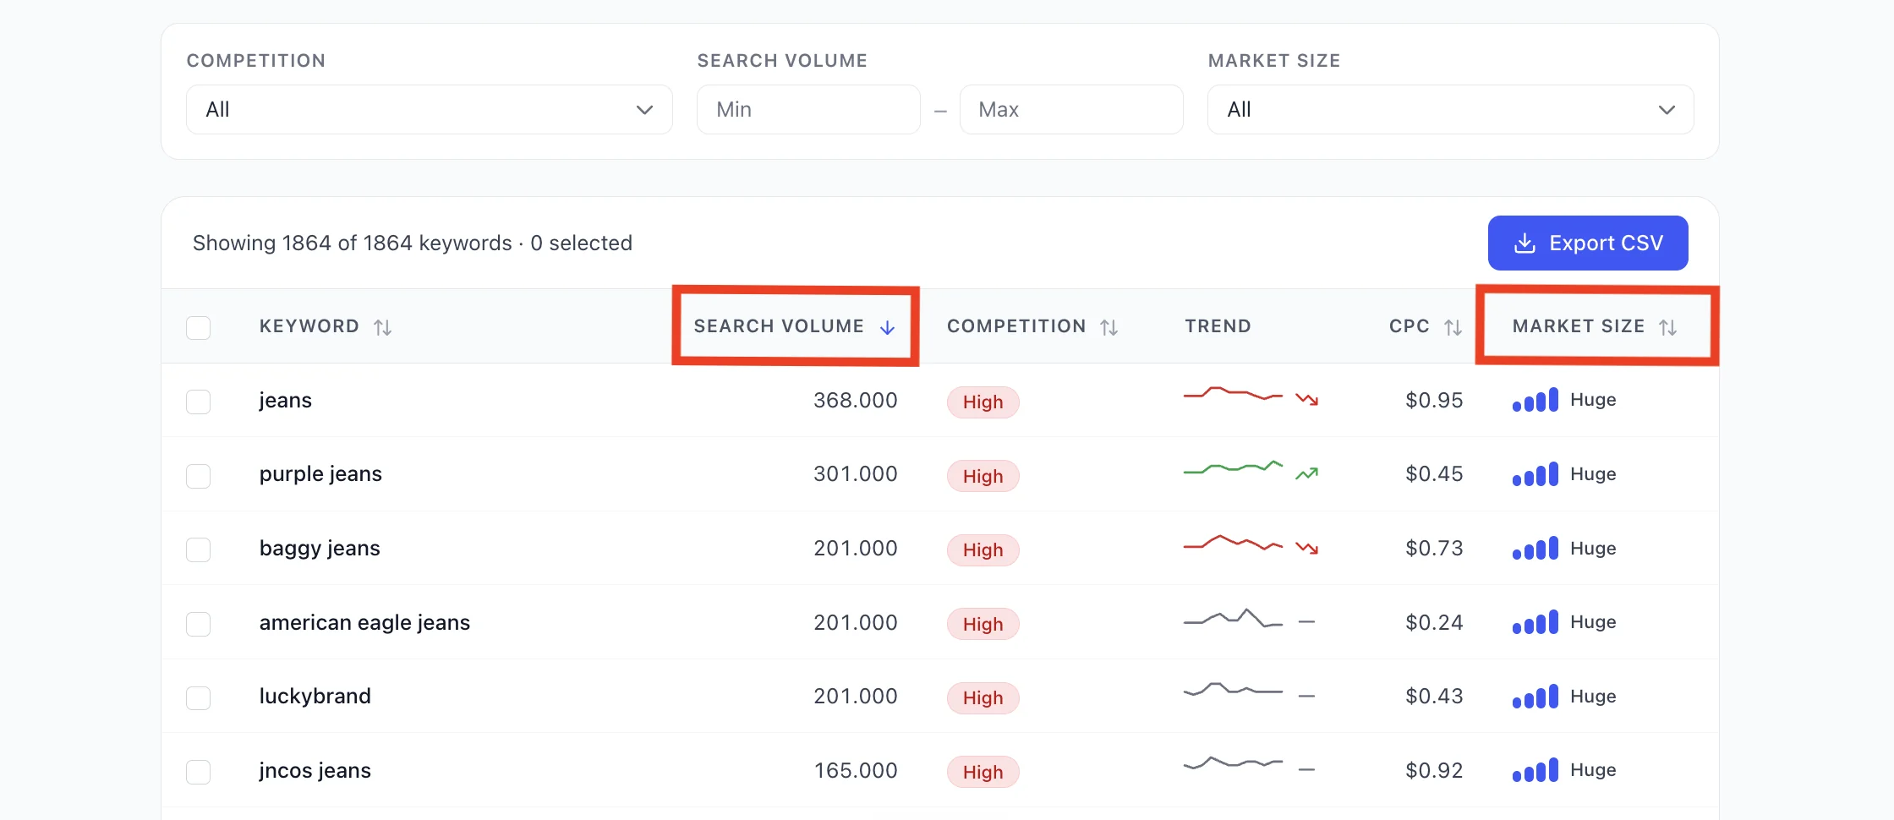The image size is (1894, 820).
Task: Click market size bars icon for american eagle jeans
Action: 1535,622
